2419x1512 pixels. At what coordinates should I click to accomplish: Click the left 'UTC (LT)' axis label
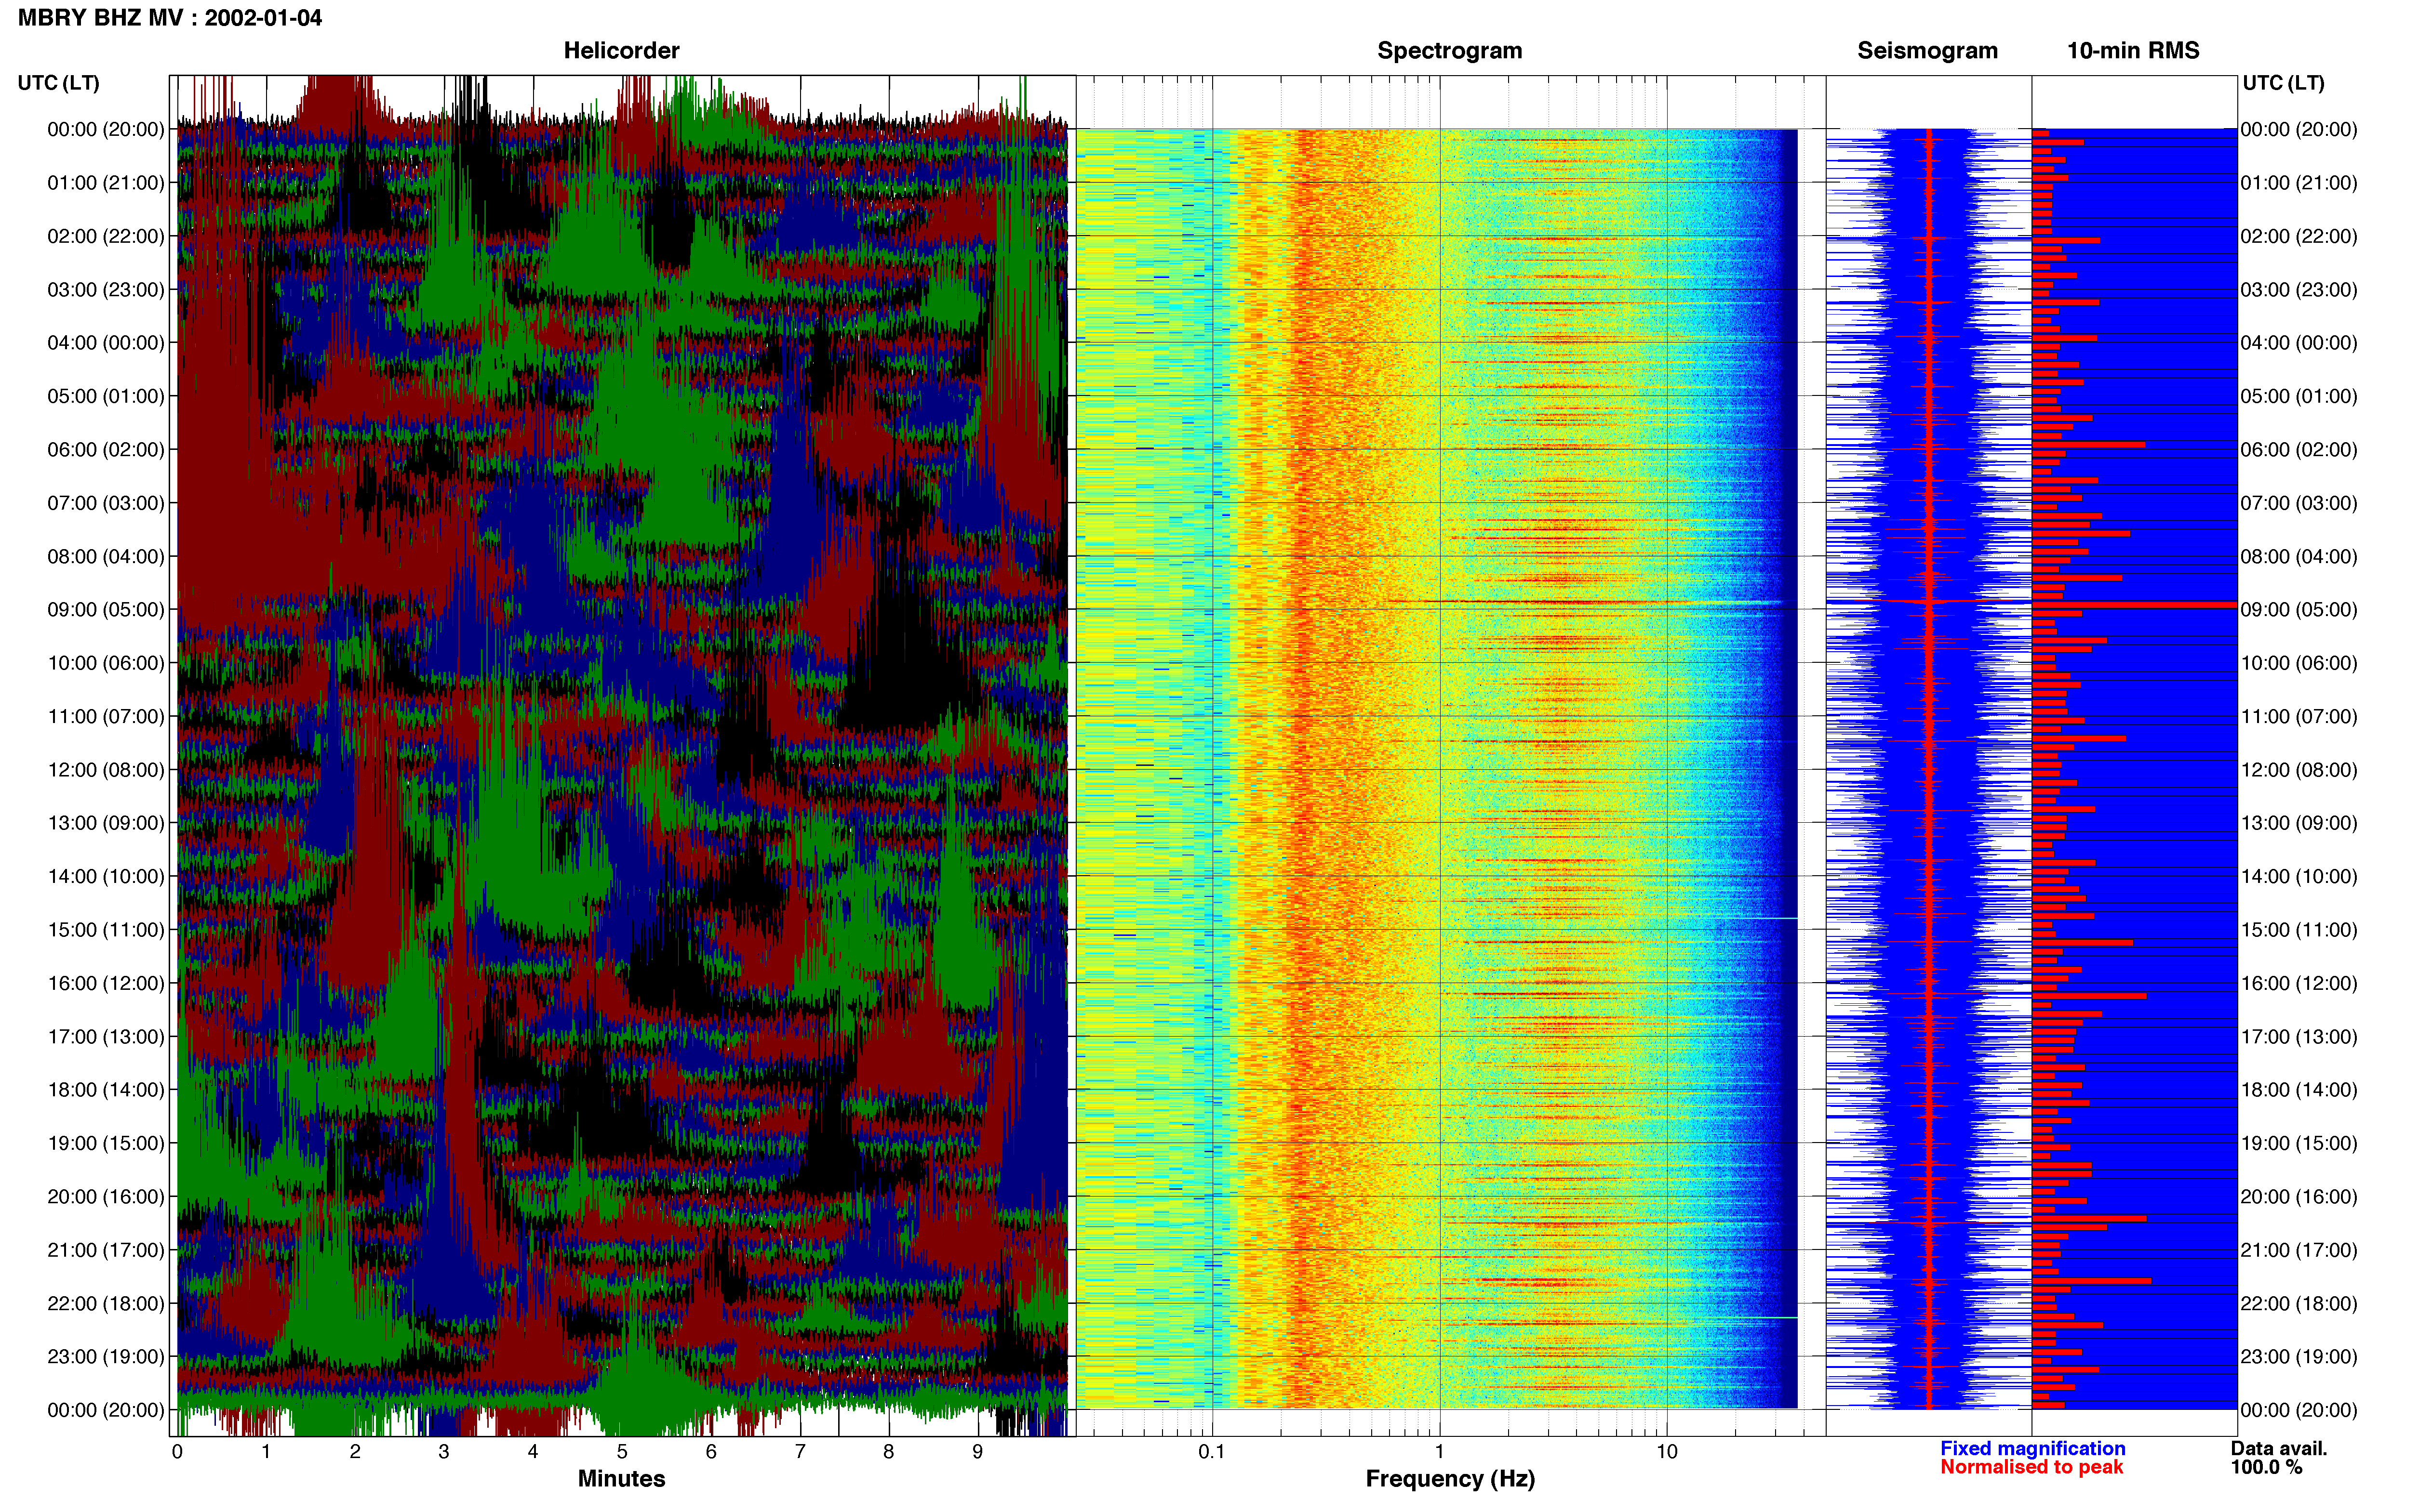tap(59, 82)
